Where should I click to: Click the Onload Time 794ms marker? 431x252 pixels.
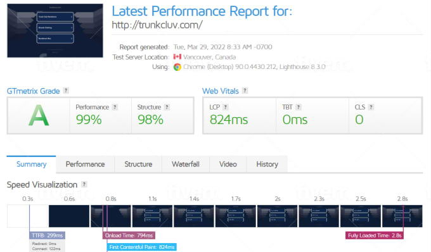coord(129,236)
